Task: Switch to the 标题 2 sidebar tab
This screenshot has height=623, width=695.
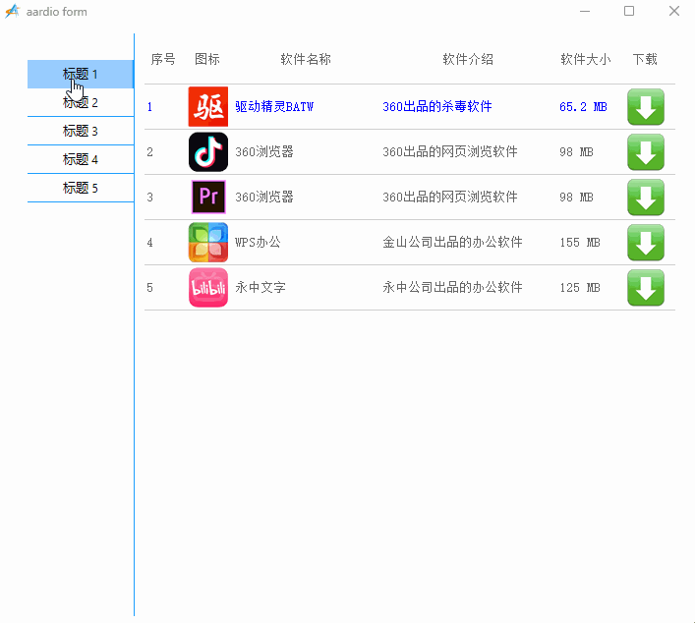Action: (81, 102)
